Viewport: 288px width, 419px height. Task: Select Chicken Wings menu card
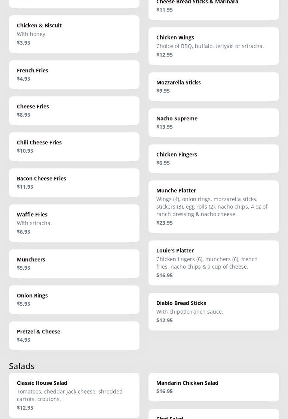214,46
